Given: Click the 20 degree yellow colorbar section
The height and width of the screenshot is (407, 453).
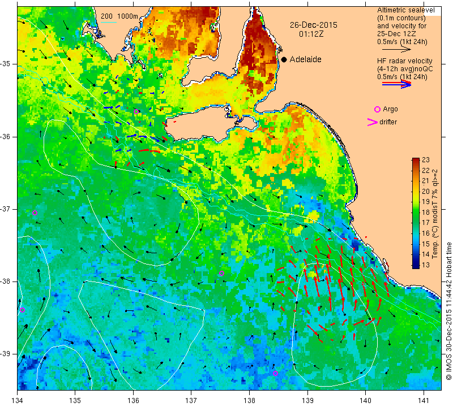Looking at the screenshot, I should [416, 191].
